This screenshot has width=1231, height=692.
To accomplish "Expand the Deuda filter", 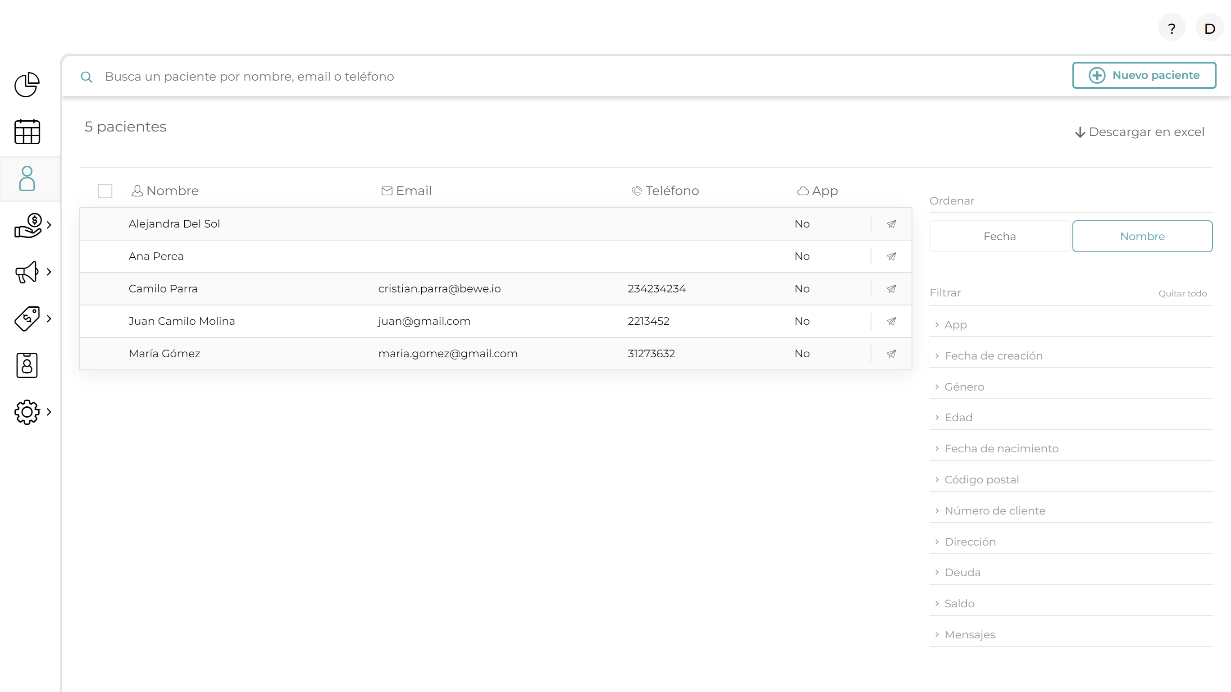I will tap(1071, 572).
